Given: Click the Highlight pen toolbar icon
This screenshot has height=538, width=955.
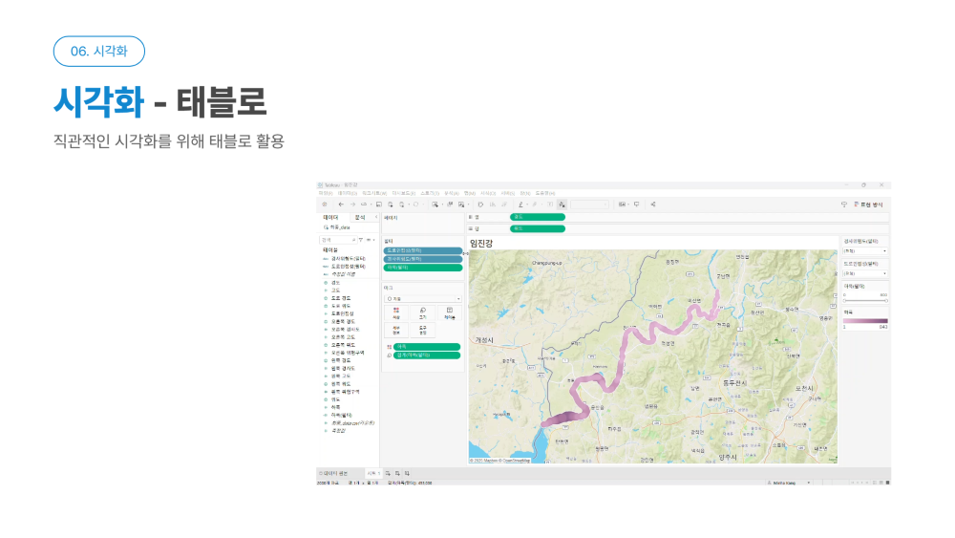Looking at the screenshot, I should pyautogui.click(x=520, y=204).
